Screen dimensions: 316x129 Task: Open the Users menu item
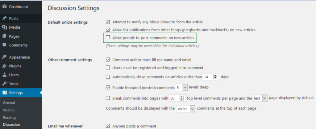point(14,75)
